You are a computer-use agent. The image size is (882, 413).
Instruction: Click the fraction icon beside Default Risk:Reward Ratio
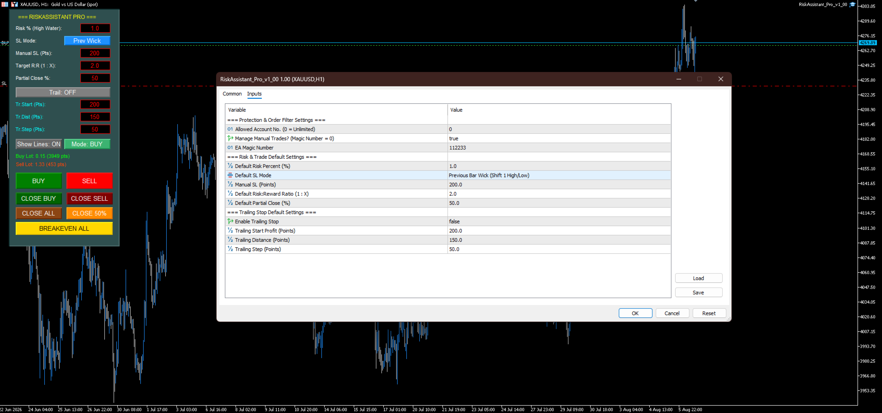pyautogui.click(x=230, y=194)
